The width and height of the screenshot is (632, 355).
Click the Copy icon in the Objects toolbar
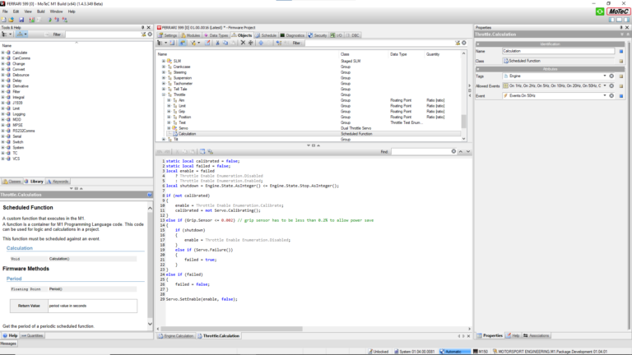(225, 43)
